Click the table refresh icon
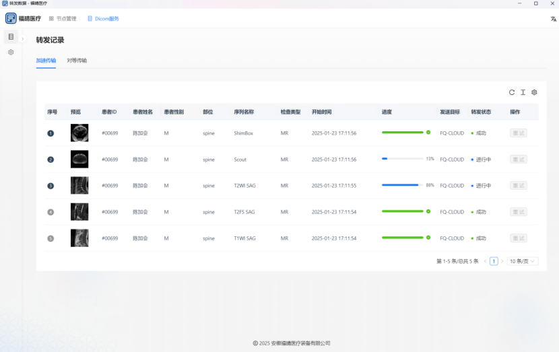 click(512, 92)
